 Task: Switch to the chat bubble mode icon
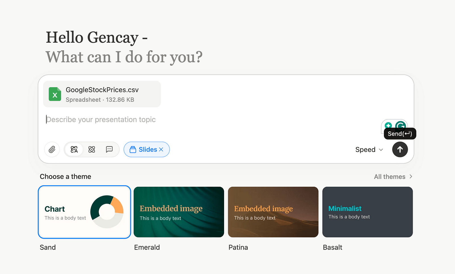click(109, 150)
